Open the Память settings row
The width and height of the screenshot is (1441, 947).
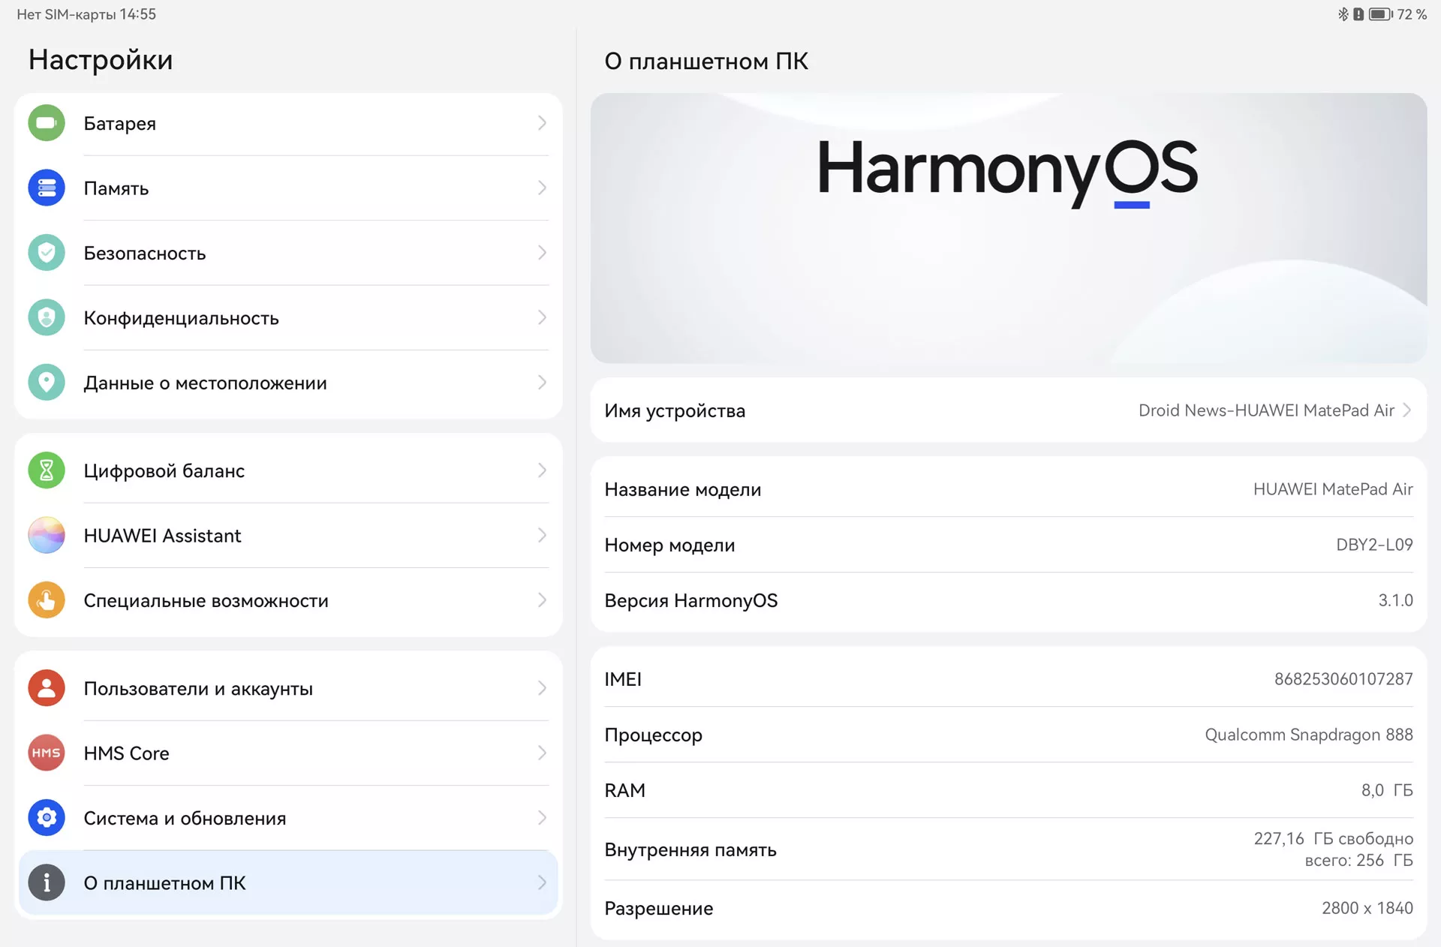pyautogui.click(x=288, y=188)
